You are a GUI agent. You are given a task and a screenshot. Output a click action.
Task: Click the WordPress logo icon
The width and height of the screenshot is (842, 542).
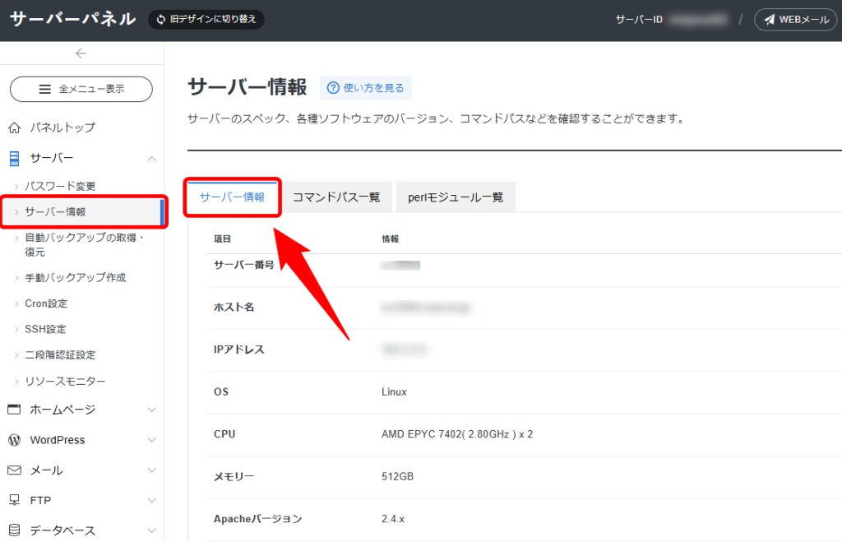pos(14,440)
